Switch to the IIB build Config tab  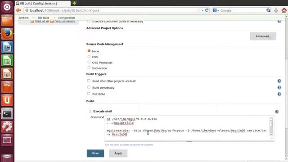click(43, 3)
